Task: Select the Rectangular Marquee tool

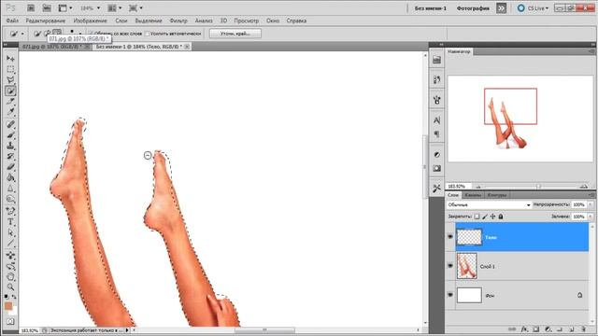Action: [x=10, y=69]
